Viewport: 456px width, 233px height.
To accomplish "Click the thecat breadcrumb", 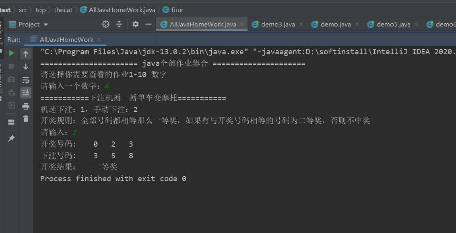I will coord(63,10).
